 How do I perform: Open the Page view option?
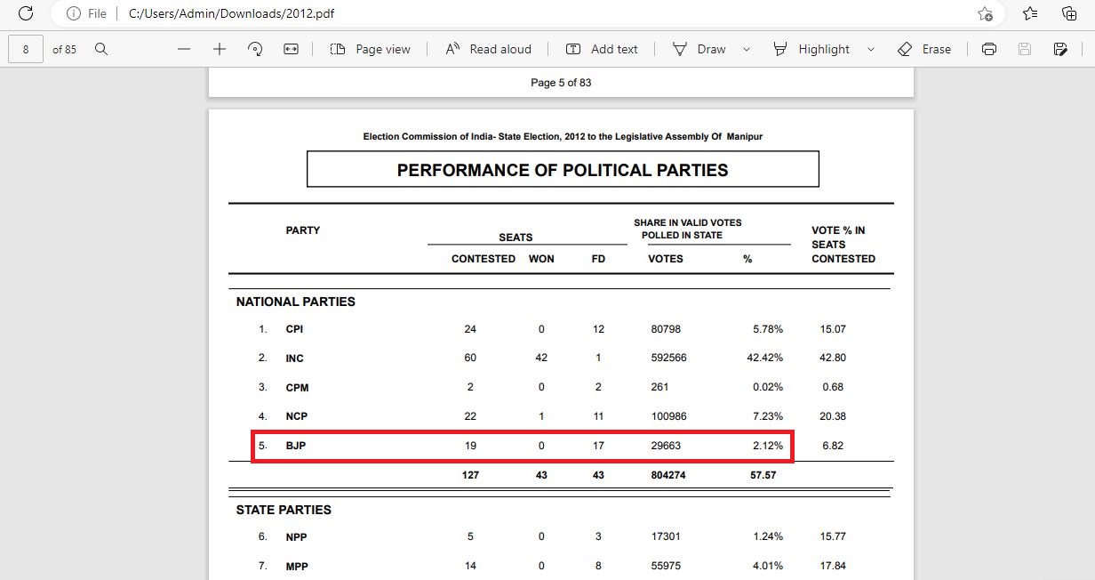pyautogui.click(x=370, y=49)
